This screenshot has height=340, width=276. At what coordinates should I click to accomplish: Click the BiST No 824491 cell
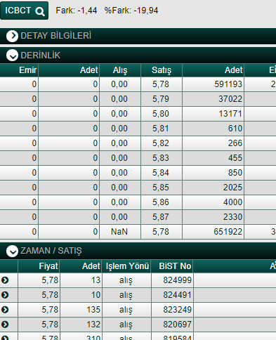tap(172, 295)
